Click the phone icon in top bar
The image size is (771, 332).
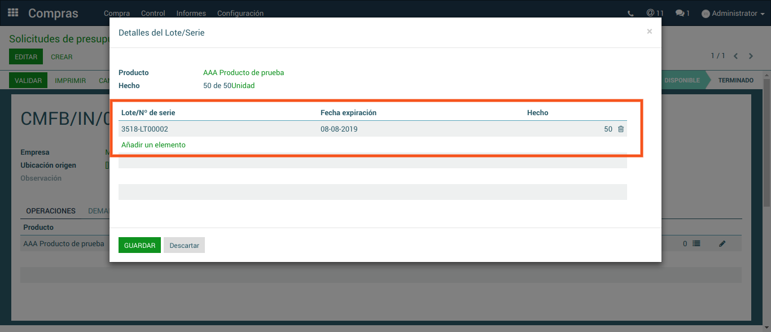pyautogui.click(x=630, y=14)
